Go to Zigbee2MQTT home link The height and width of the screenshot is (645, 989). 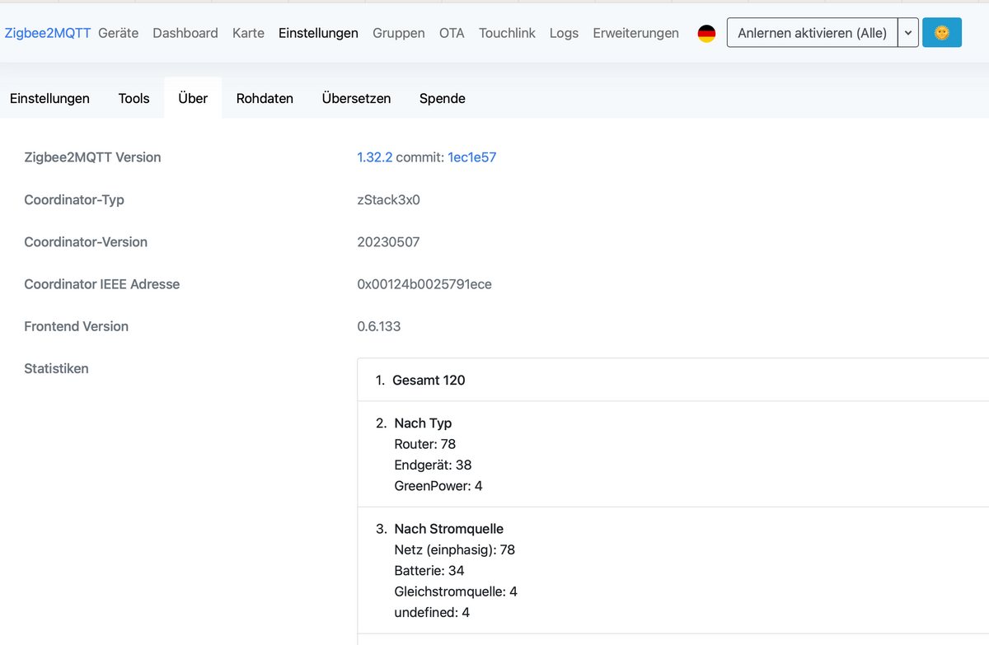click(48, 33)
